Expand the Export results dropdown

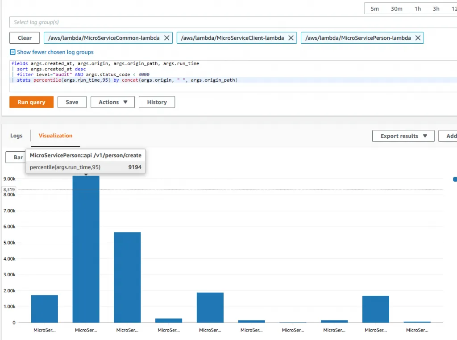tap(403, 136)
